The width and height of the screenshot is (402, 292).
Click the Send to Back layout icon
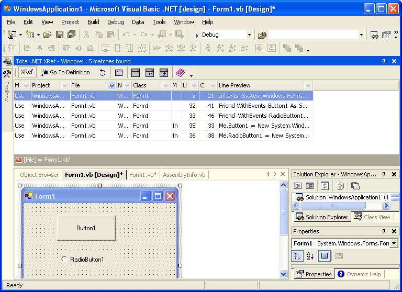click(299, 48)
